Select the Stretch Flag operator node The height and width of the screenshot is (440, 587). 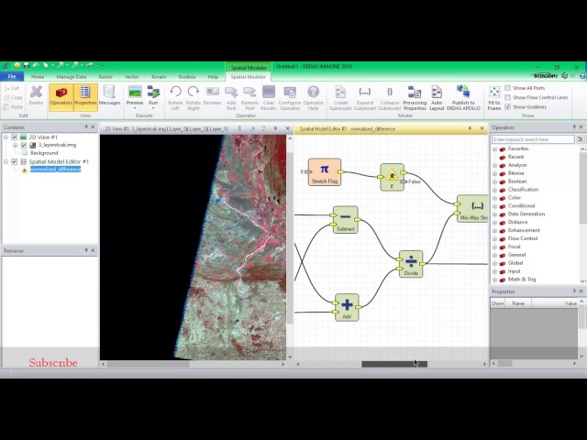point(325,171)
